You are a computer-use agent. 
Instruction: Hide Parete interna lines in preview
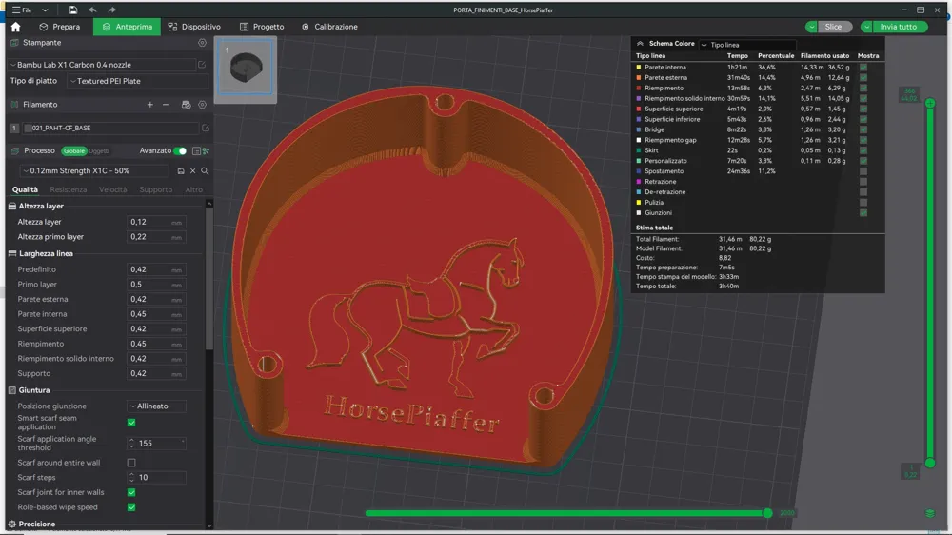(x=863, y=68)
